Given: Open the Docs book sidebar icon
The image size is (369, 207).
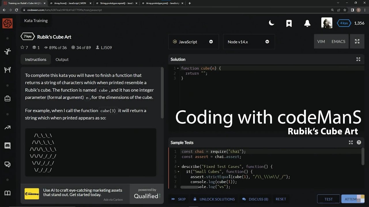Looking at the screenshot, I should coord(7,193).
